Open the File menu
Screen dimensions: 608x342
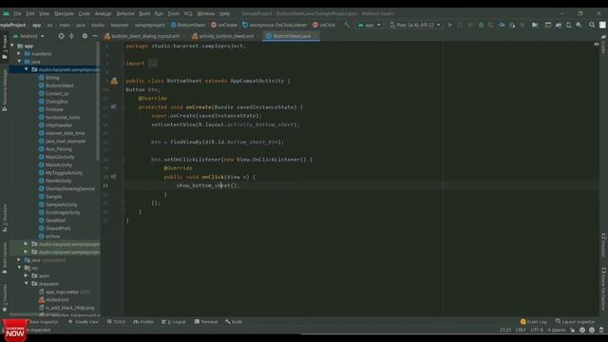click(x=17, y=13)
